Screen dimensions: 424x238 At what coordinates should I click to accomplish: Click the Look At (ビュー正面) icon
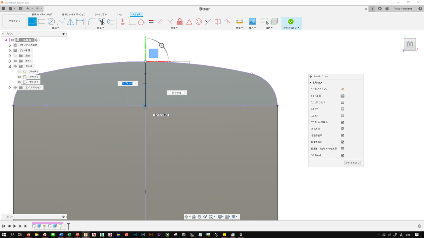tap(343, 96)
